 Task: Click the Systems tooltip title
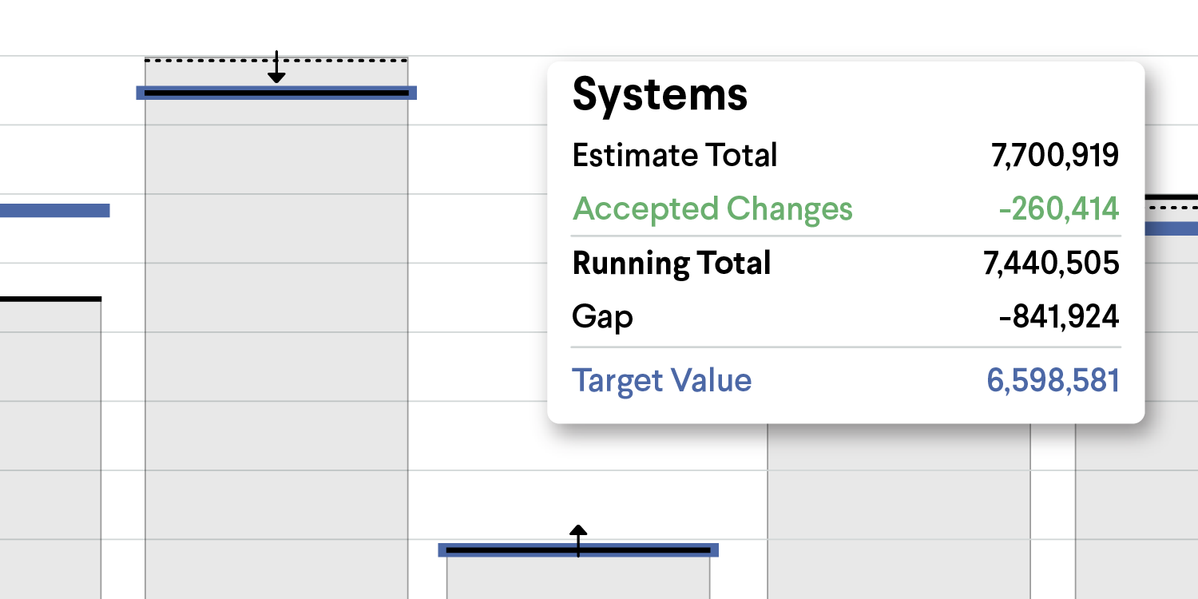click(x=660, y=94)
